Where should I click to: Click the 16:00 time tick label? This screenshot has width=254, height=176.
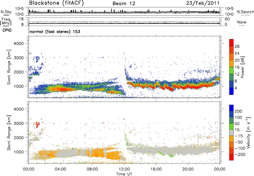point(156,169)
